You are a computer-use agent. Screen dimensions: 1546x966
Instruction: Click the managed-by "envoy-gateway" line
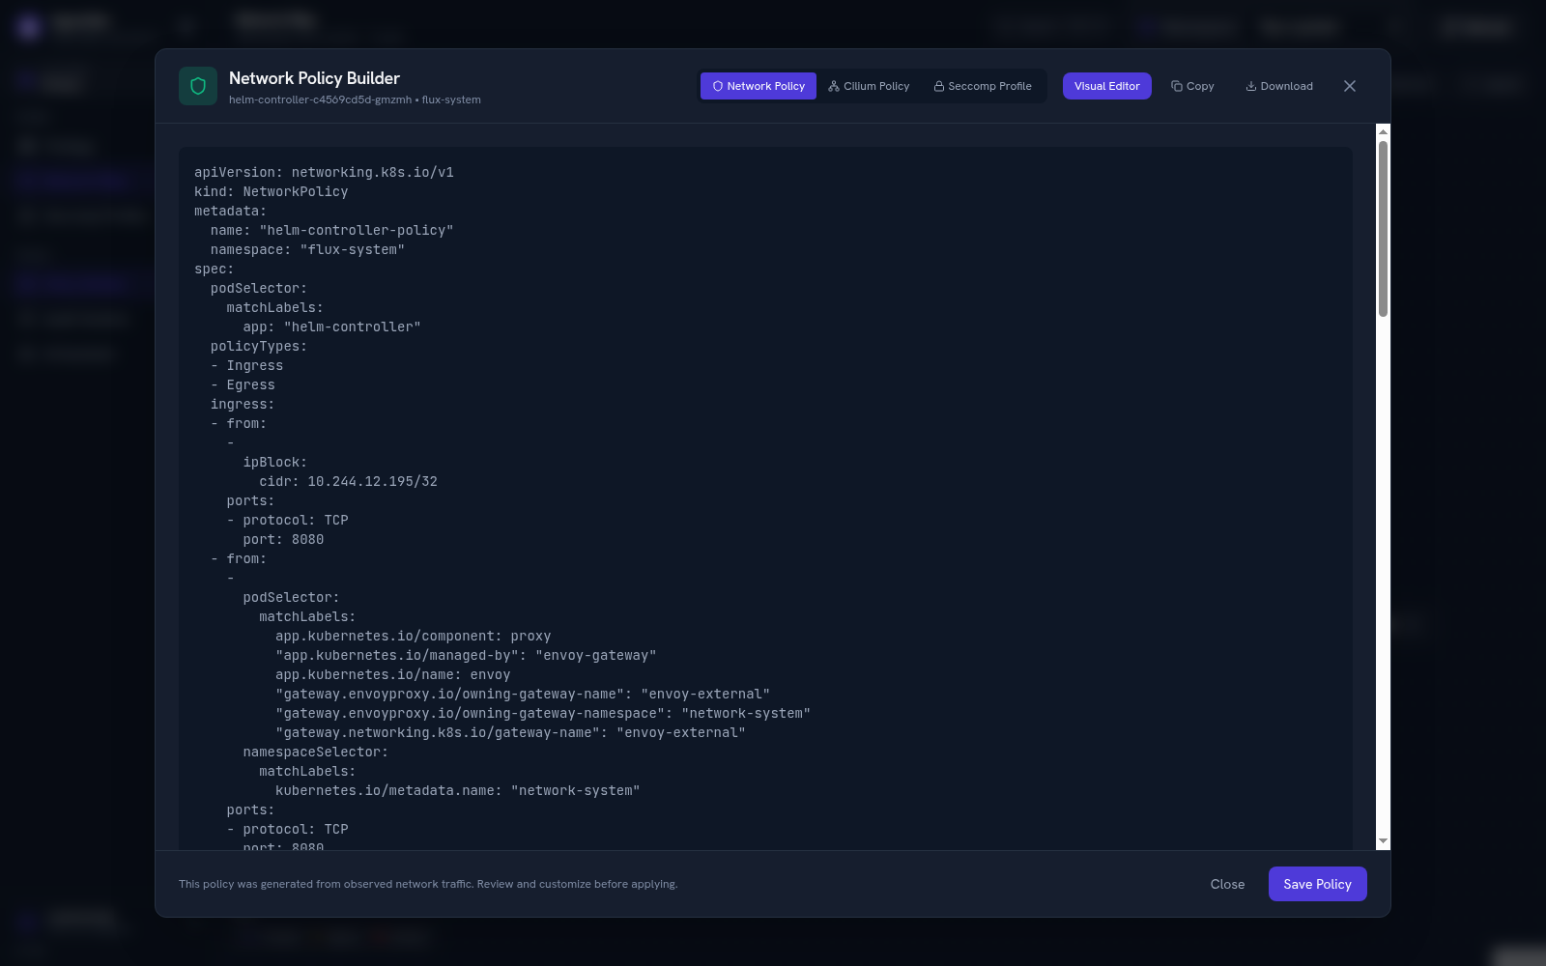466,655
